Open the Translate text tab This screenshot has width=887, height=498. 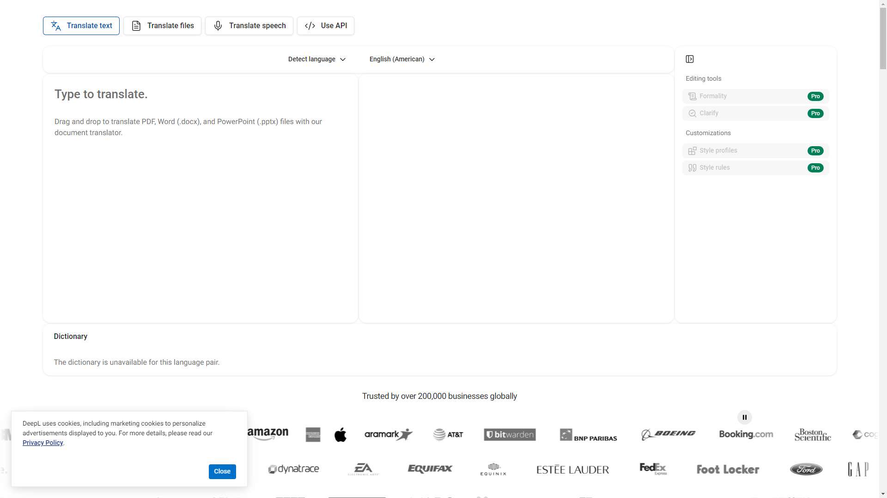coord(81,26)
